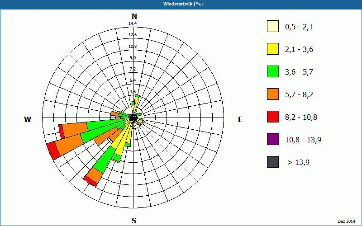This screenshot has height=226, width=362.
Task: Click the legend label '> 13,9'
Action: [x=299, y=163]
